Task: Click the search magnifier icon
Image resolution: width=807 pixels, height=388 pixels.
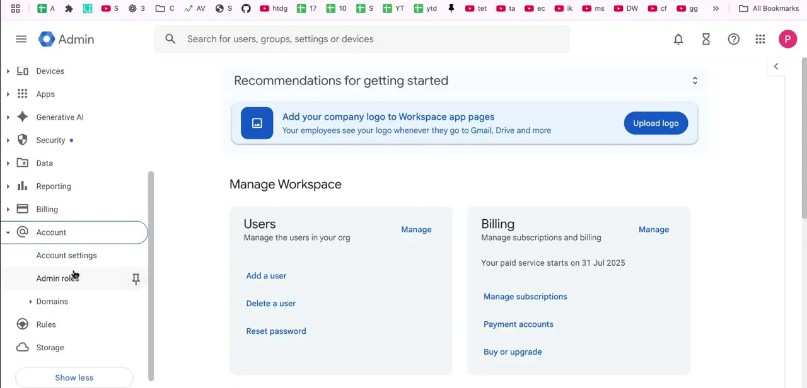Action: point(170,39)
